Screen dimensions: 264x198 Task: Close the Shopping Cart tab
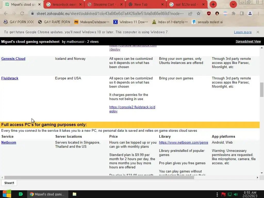(x=121, y=5)
